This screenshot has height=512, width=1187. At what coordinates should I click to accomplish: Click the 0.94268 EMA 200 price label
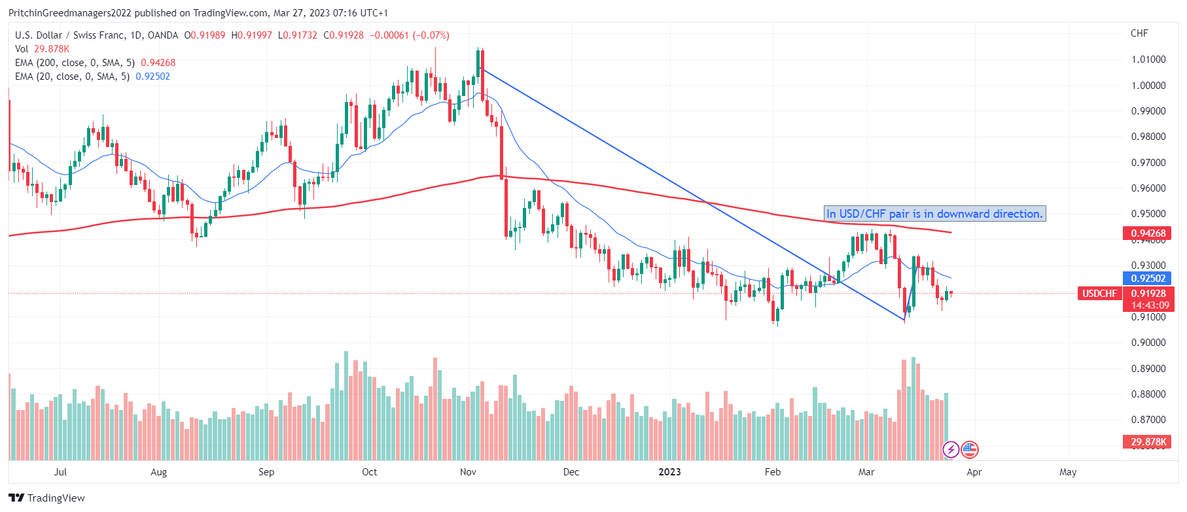(x=1148, y=233)
